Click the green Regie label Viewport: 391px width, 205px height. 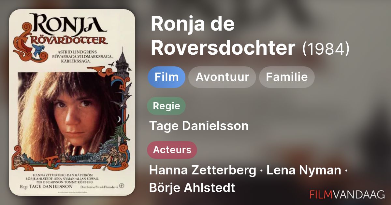coord(167,106)
